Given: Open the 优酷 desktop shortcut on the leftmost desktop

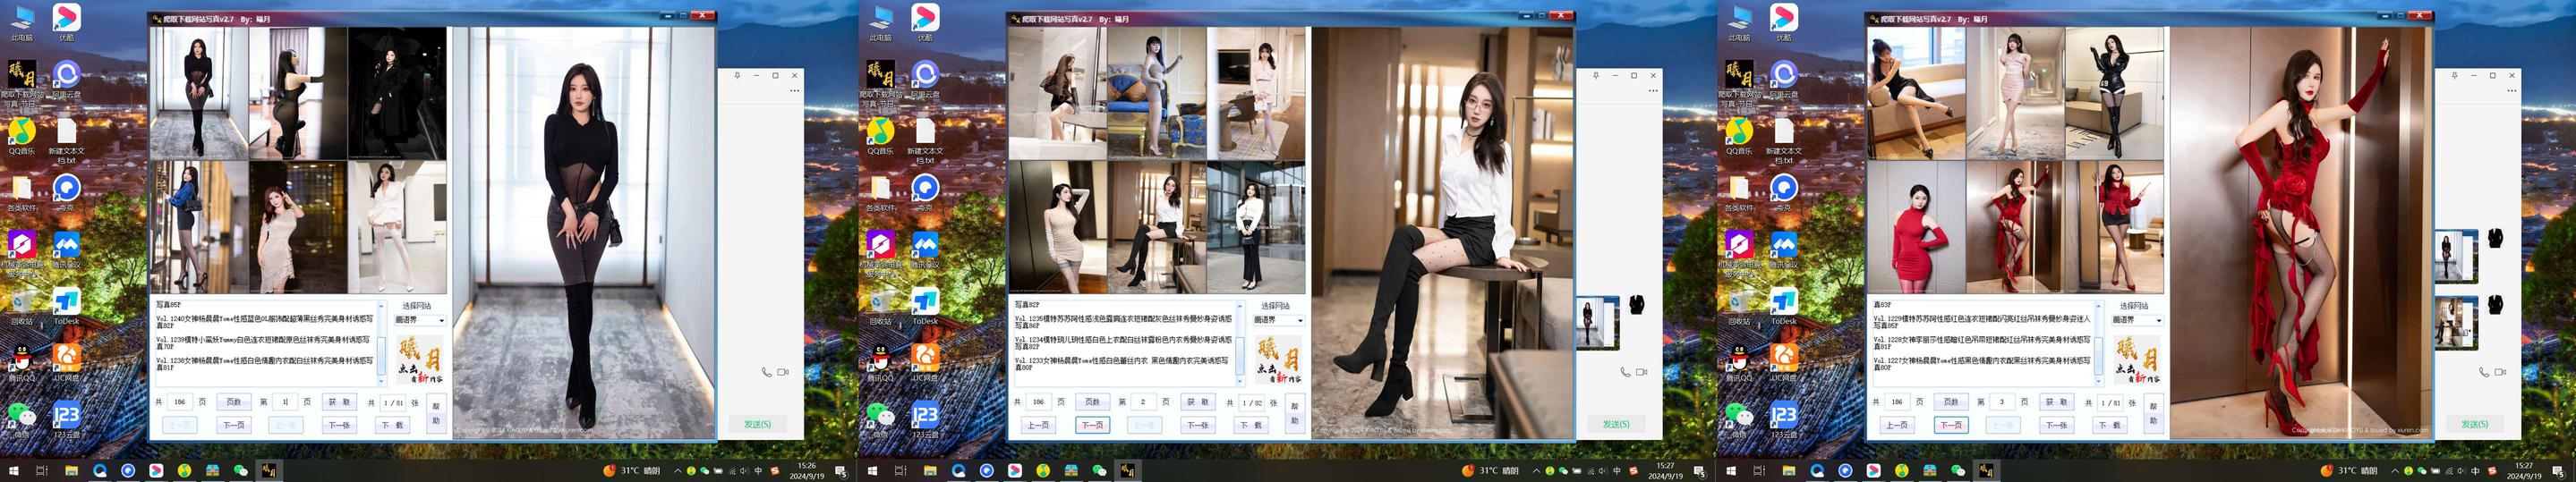Looking at the screenshot, I should (x=66, y=18).
